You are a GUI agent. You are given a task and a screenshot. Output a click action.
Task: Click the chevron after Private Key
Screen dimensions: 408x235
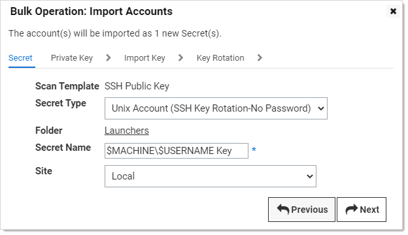pyautogui.click(x=109, y=57)
